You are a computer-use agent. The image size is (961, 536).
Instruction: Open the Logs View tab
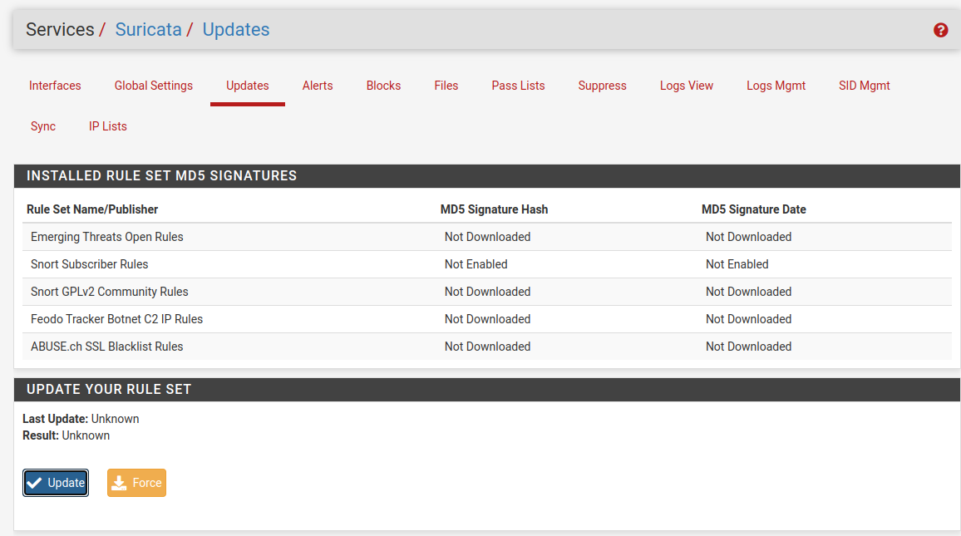coord(687,86)
